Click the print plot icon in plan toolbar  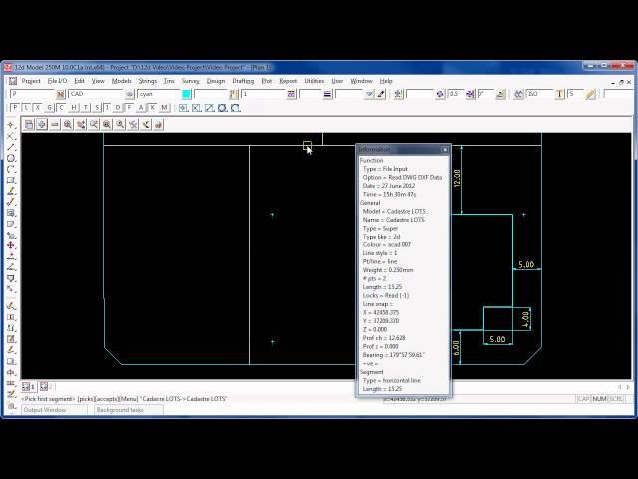(159, 124)
